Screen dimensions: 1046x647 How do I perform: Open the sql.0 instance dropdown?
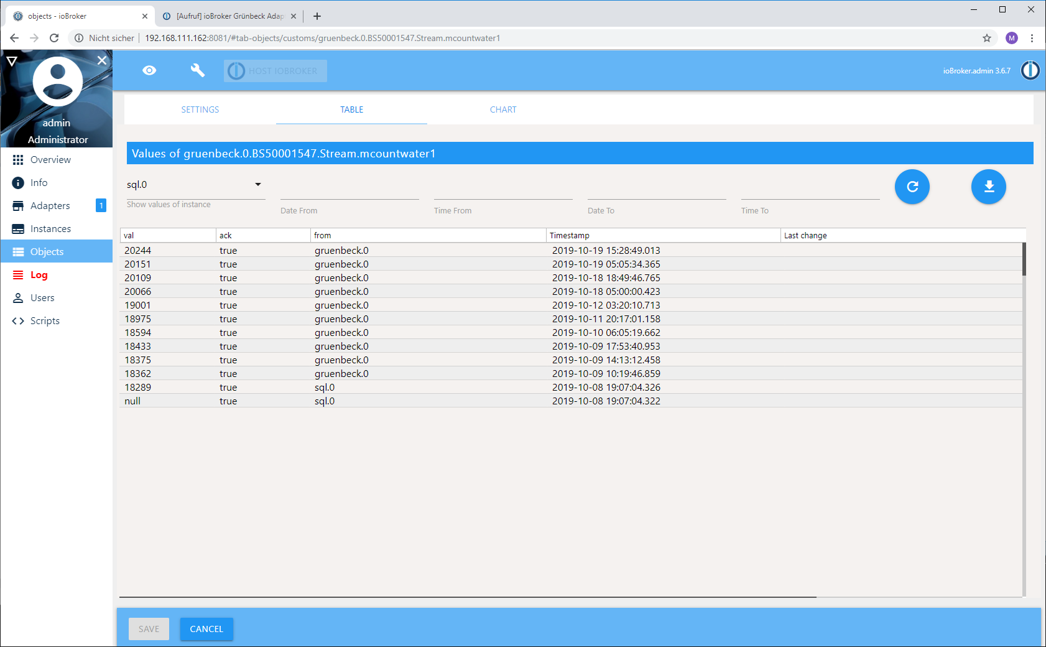click(x=196, y=185)
